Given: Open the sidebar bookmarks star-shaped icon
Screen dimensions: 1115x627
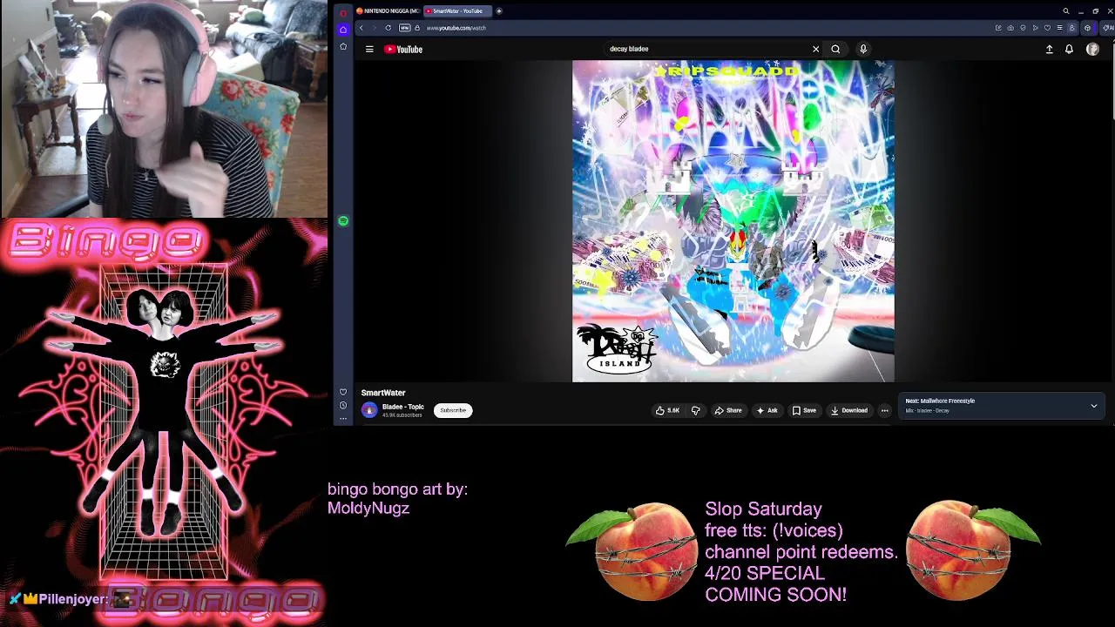Looking at the screenshot, I should tap(343, 46).
